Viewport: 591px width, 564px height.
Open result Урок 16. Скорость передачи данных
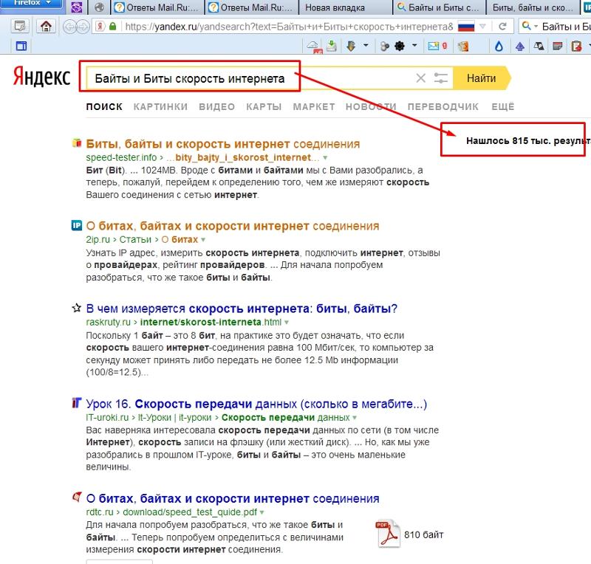[256, 404]
